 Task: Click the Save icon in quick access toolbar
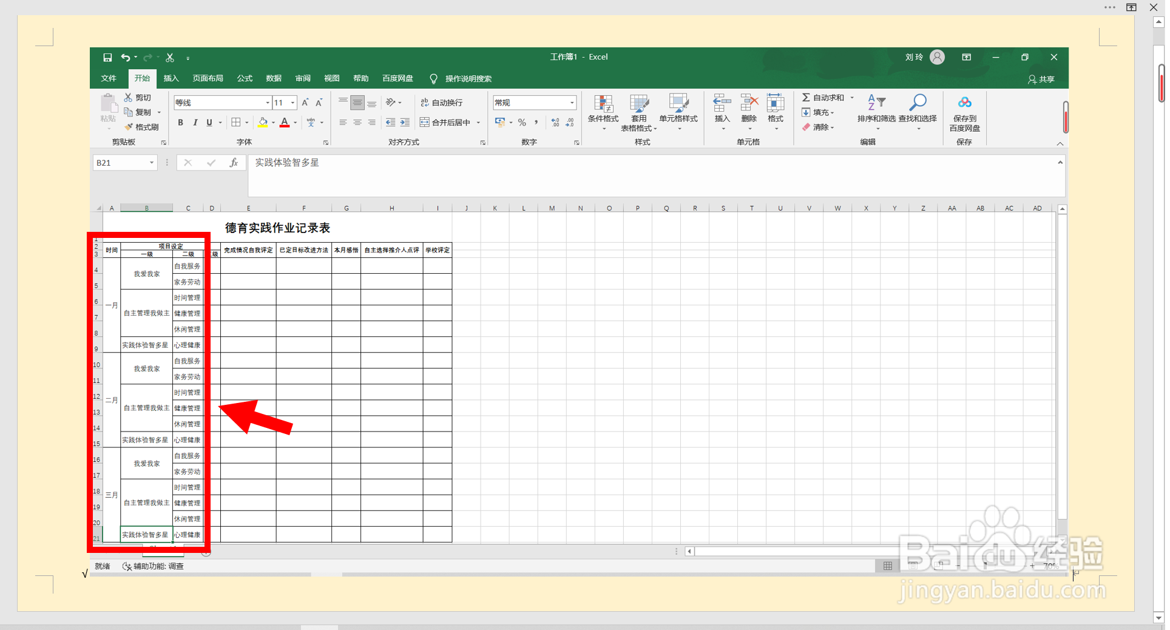click(107, 58)
